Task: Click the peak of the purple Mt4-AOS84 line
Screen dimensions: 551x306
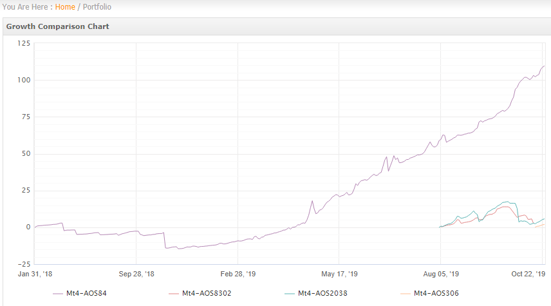Action: coord(544,66)
